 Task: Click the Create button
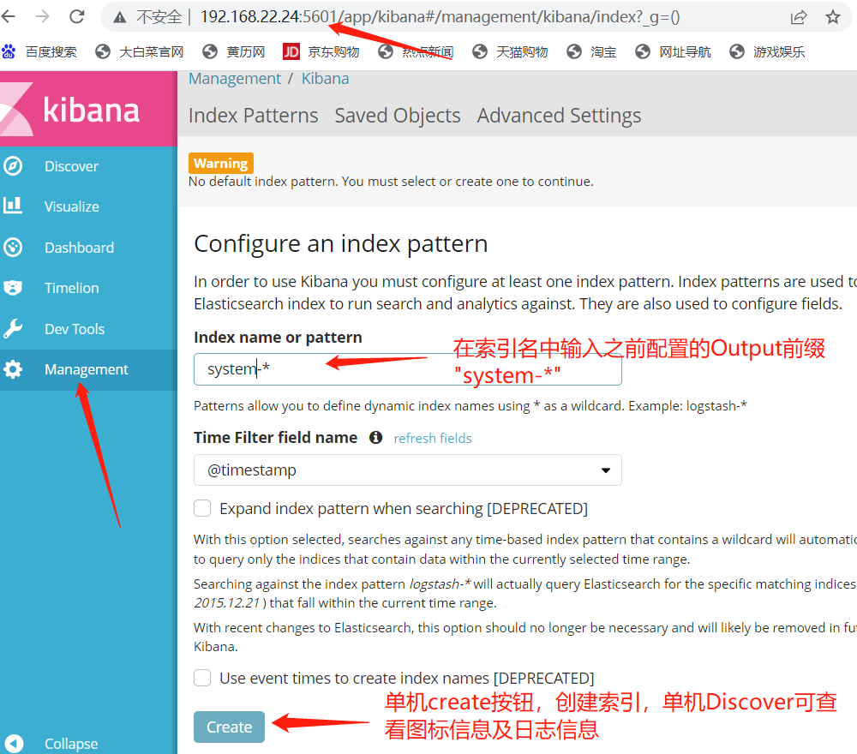229,727
